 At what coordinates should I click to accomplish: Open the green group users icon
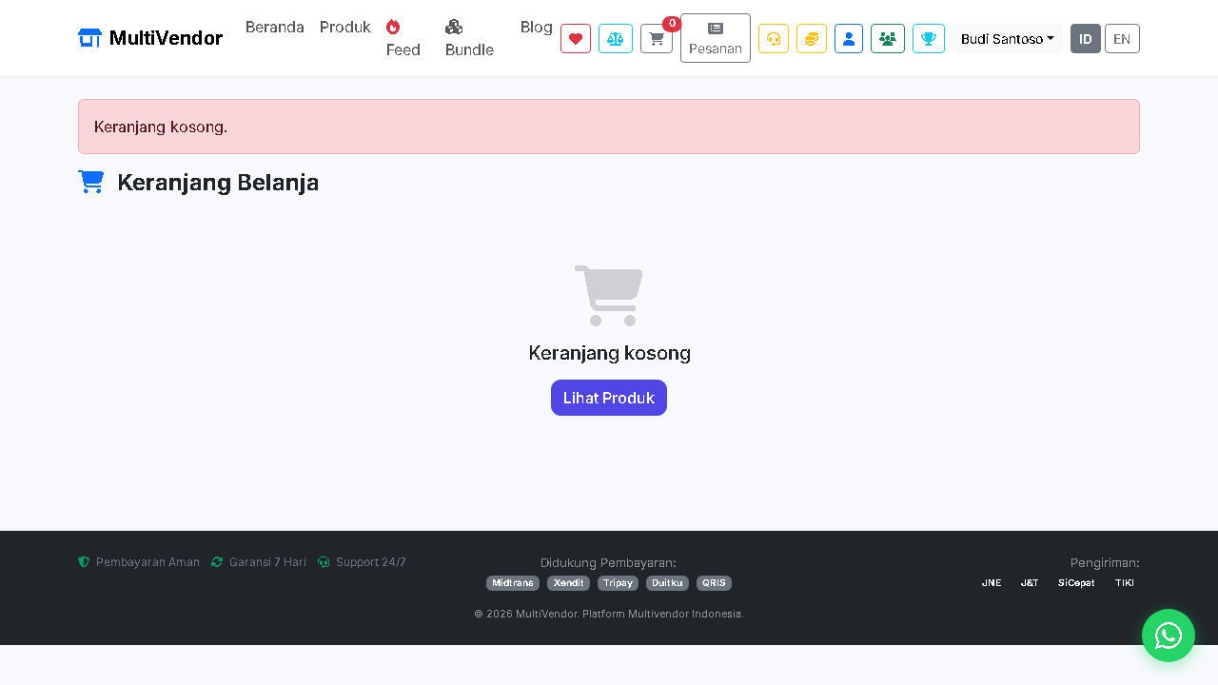888,39
